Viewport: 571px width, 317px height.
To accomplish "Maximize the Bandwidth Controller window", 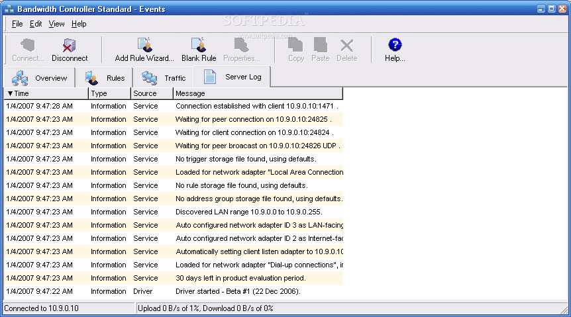I will click(552, 9).
